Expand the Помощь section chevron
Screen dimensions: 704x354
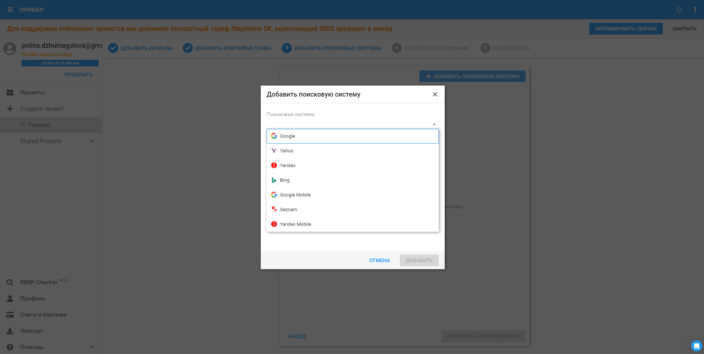click(92, 347)
